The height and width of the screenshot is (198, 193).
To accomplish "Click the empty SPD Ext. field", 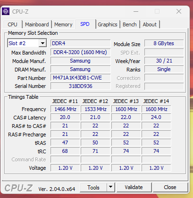I will (x=164, y=52).
